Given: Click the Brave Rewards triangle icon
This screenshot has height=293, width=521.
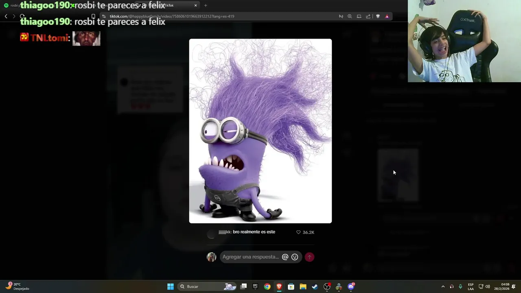Looking at the screenshot, I should coord(387,16).
